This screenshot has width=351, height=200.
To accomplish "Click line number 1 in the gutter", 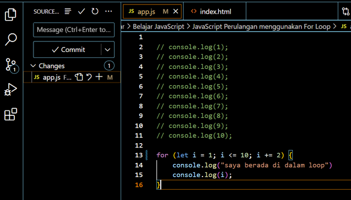I will coord(140,37).
